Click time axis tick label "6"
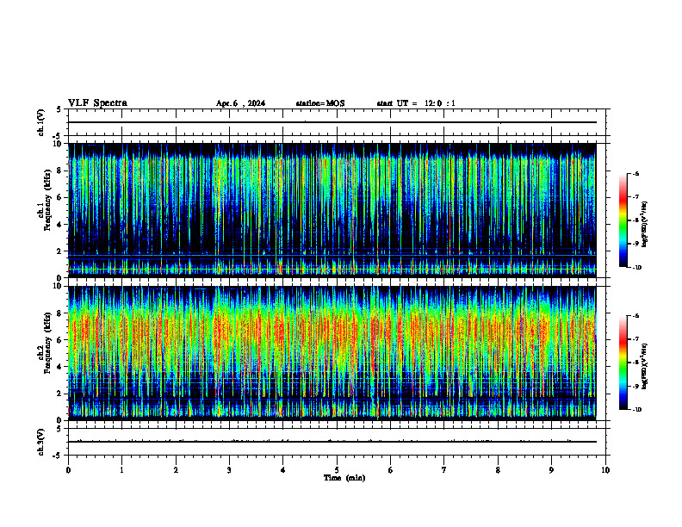682x527 pixels. click(390, 470)
